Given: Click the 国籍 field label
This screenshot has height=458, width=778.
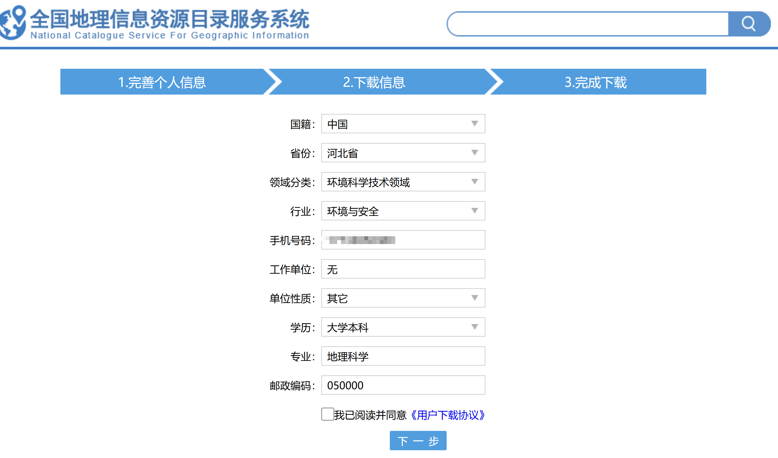Looking at the screenshot, I should 302,124.
